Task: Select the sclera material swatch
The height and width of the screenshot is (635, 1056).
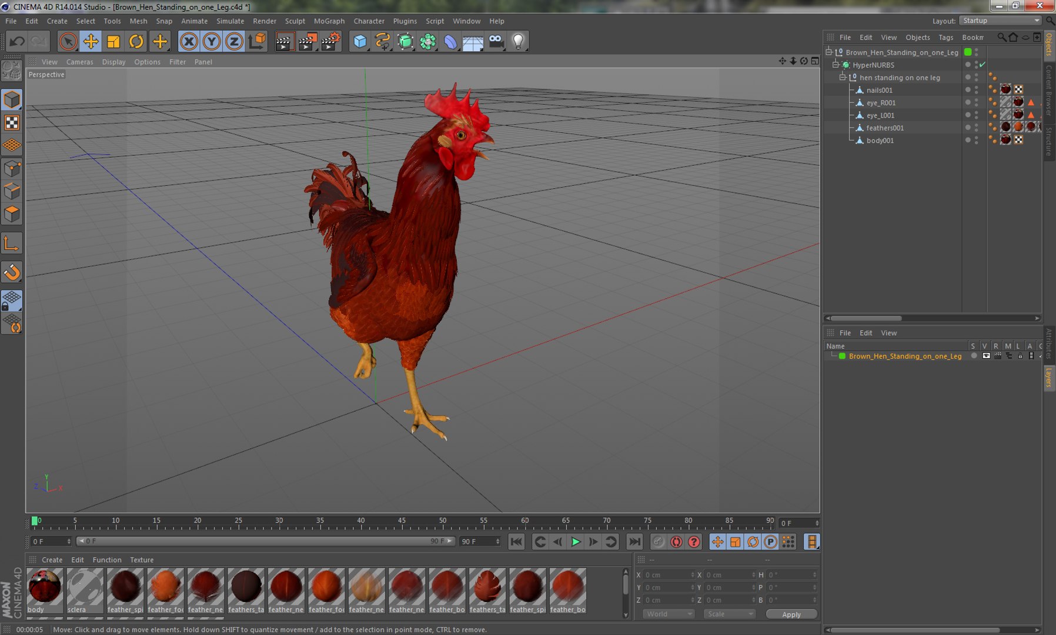Action: [85, 590]
